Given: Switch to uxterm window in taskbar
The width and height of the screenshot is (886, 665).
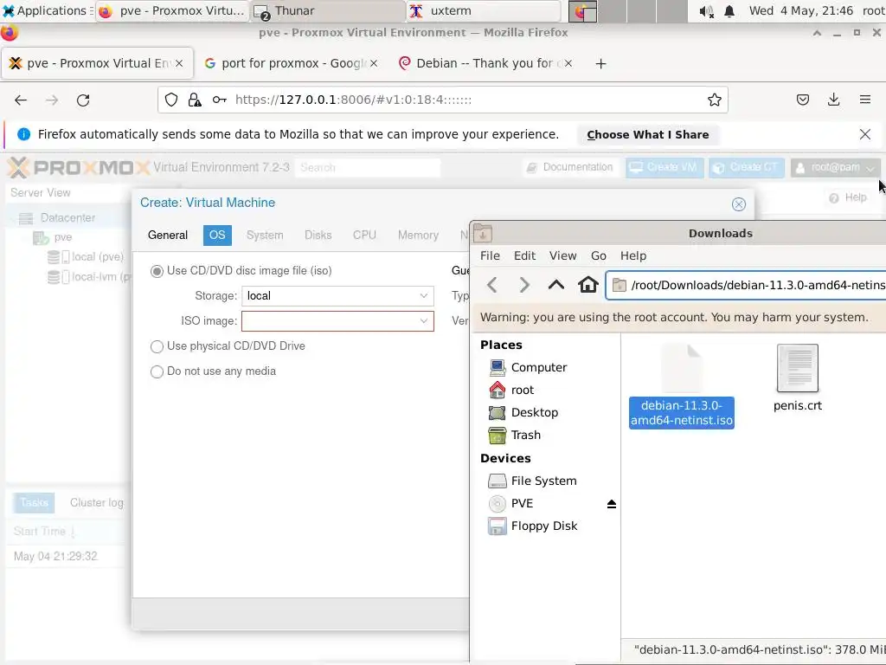Looking at the screenshot, I should 484,10.
